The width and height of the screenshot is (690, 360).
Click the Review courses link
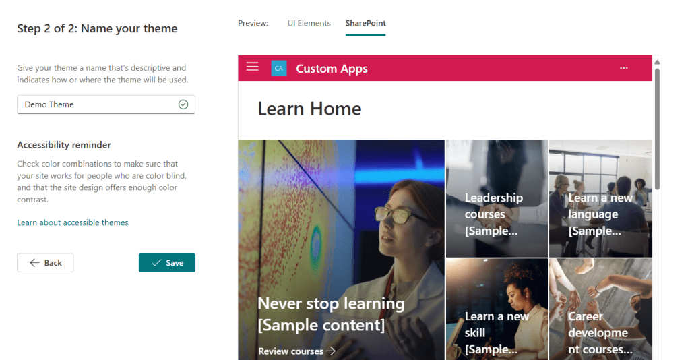[290, 351]
